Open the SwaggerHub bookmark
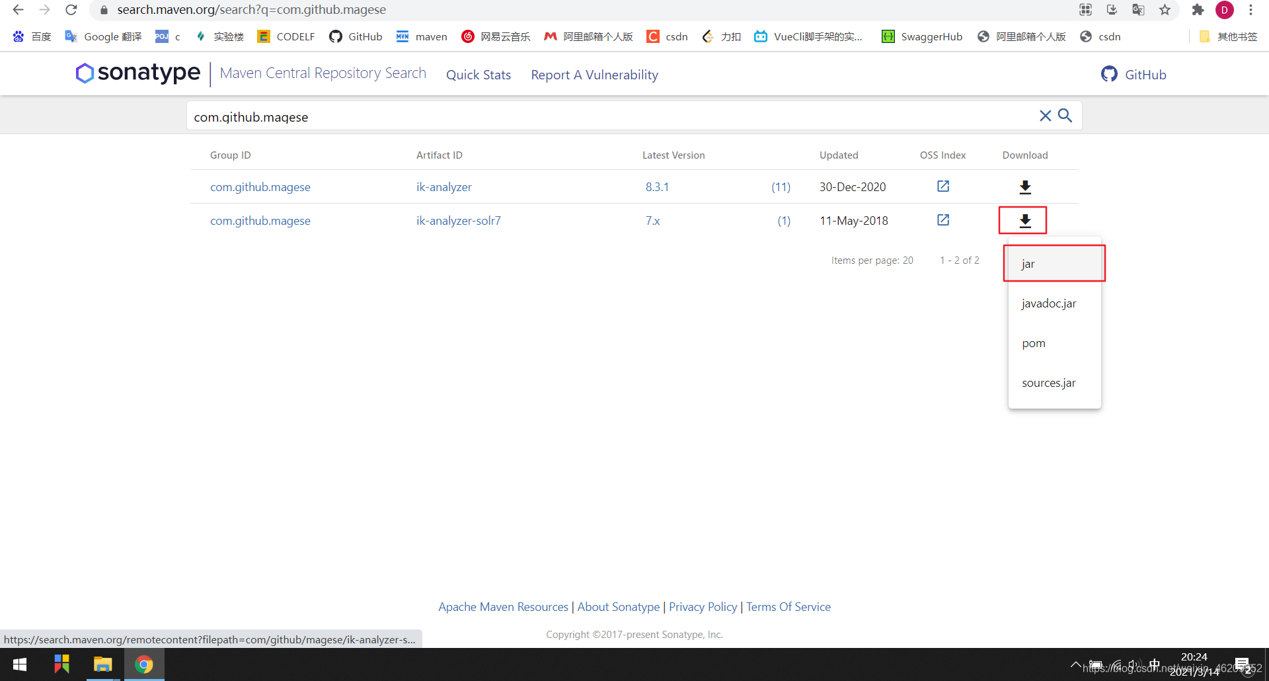Image resolution: width=1269 pixels, height=681 pixels. pyautogui.click(x=922, y=36)
